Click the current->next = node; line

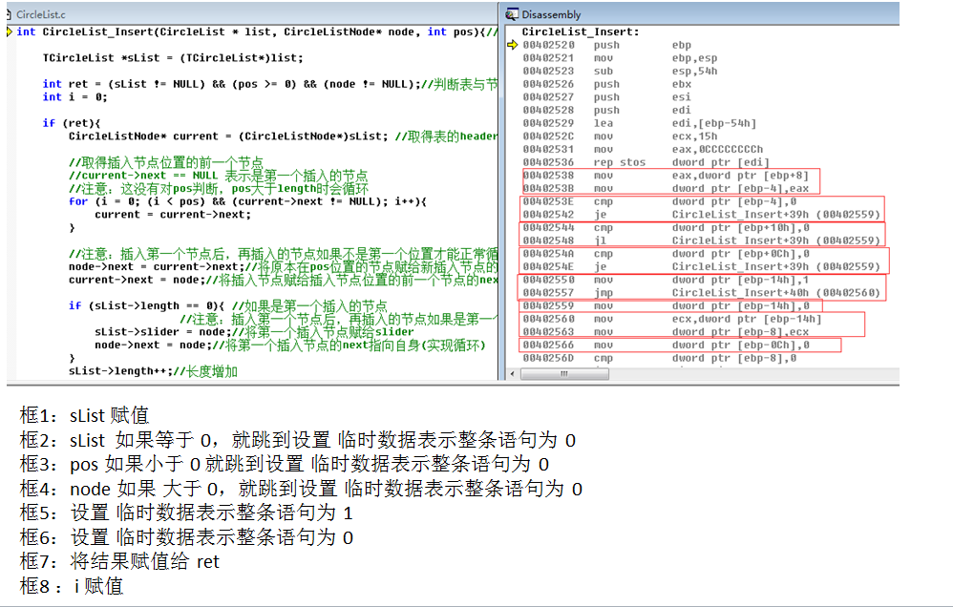(283, 280)
